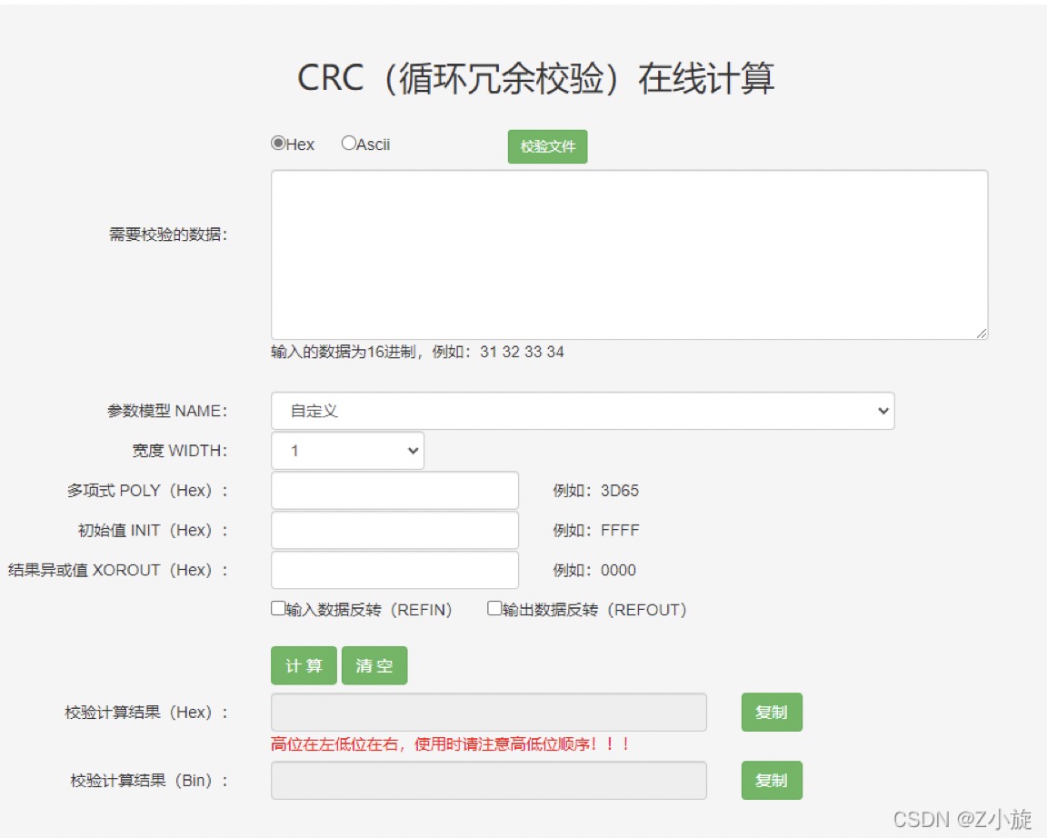Toggle the 输出数据反转 REFOUT checkbox
Viewport: 1047px width, 838px height.
[x=494, y=609]
